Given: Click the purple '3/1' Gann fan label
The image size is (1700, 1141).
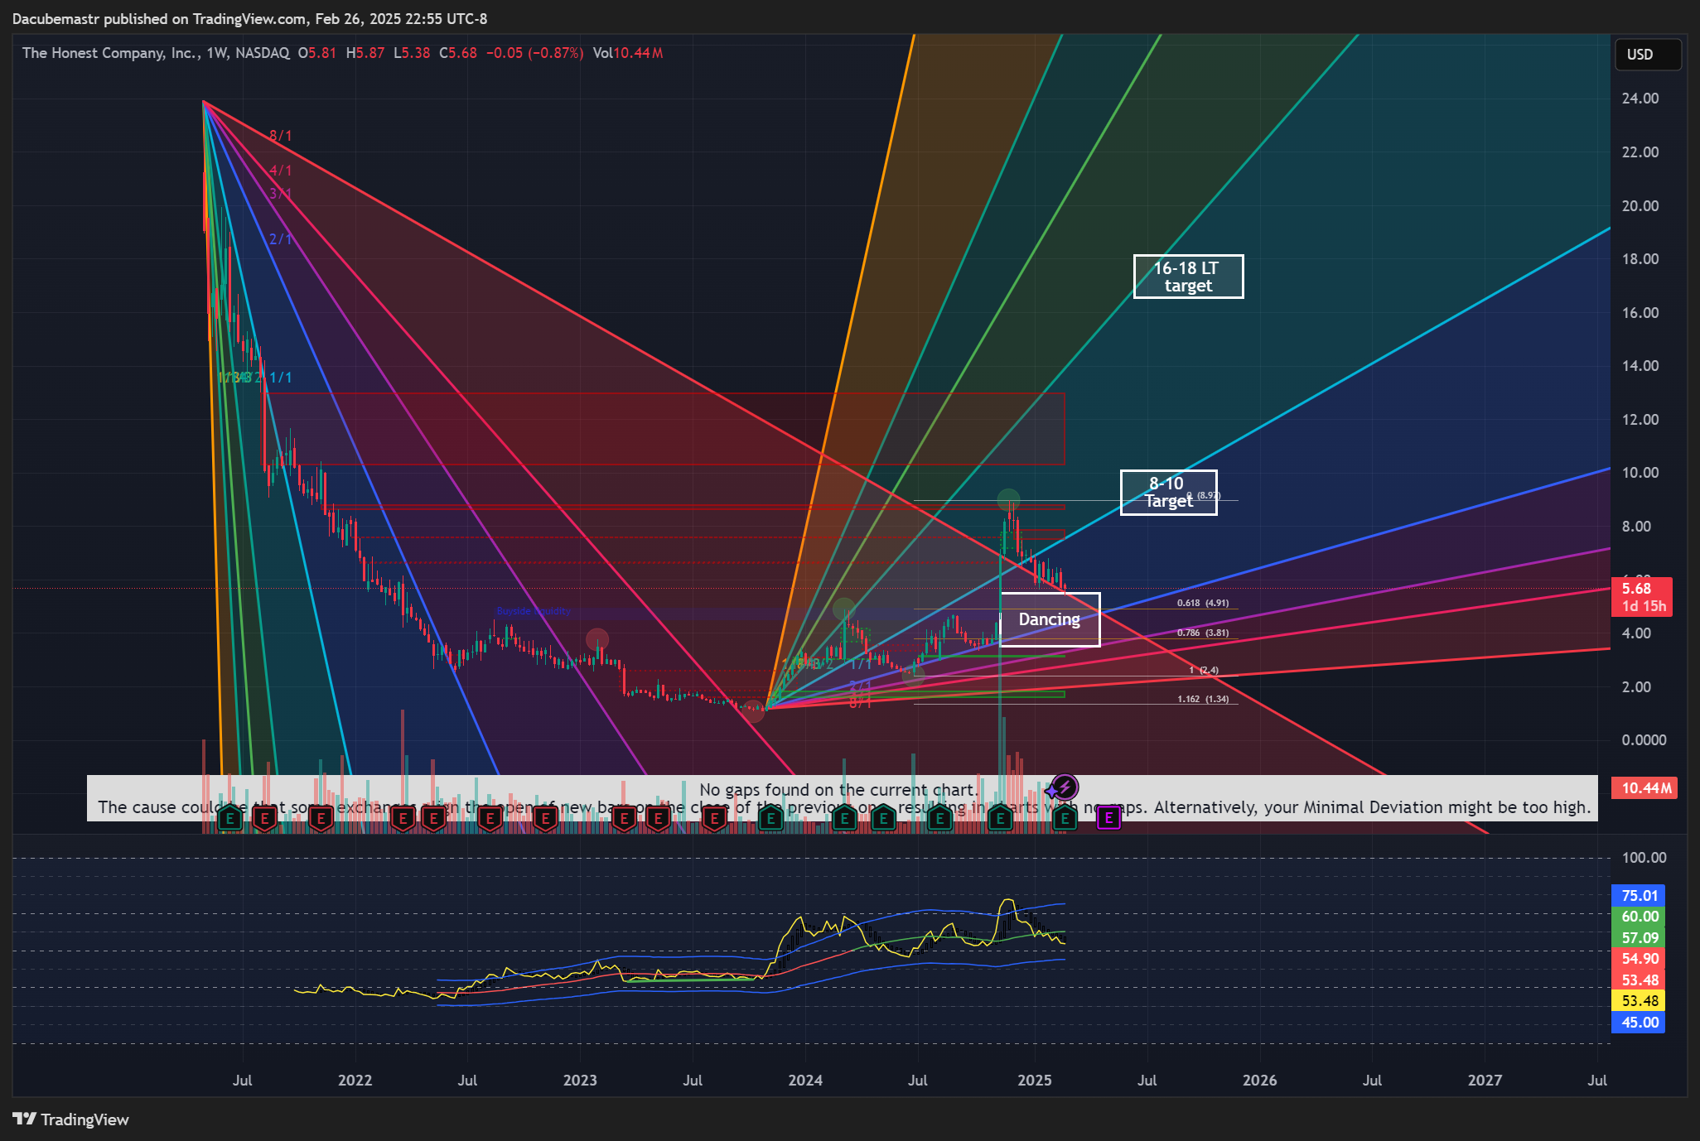Looking at the screenshot, I should click(x=280, y=194).
